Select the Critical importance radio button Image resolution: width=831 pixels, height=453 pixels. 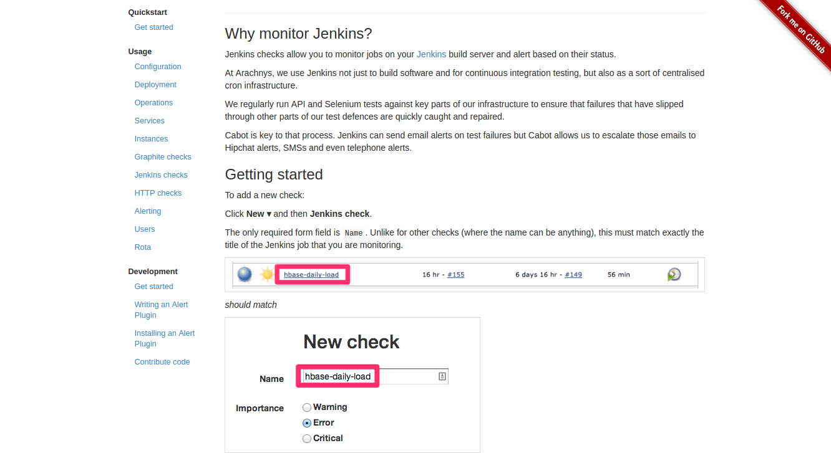[x=307, y=439]
